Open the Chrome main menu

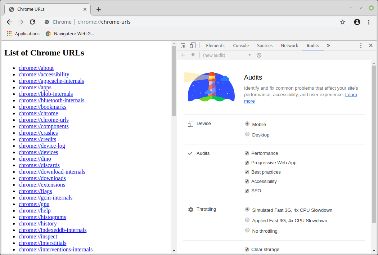click(369, 22)
